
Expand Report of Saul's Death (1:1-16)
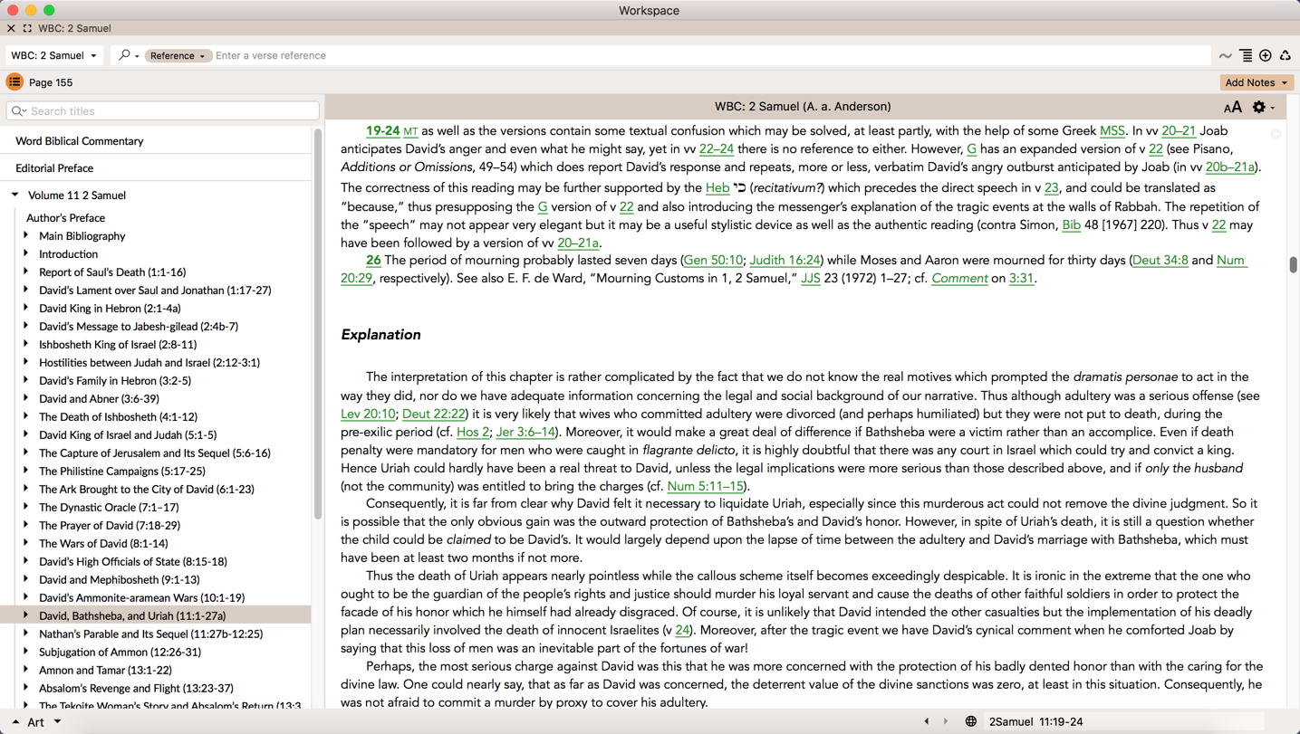pyautogui.click(x=25, y=272)
